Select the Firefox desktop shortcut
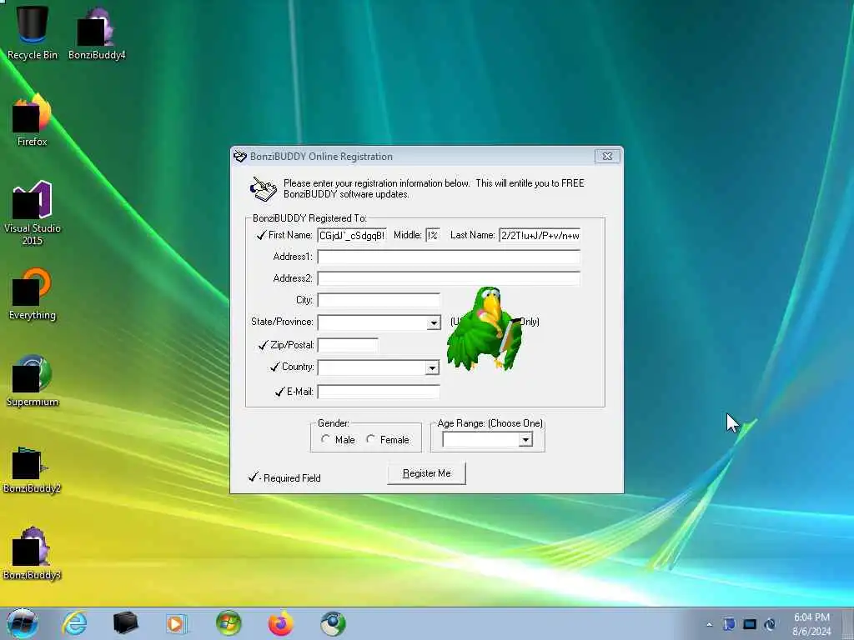Image resolution: width=854 pixels, height=640 pixels. tap(33, 120)
